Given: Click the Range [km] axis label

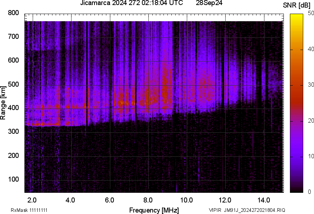Looking at the screenshot, I should [4, 103].
